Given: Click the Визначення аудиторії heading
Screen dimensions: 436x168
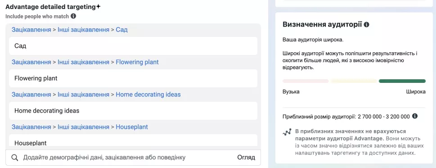Looking at the screenshot, I should pyautogui.click(x=322, y=24).
